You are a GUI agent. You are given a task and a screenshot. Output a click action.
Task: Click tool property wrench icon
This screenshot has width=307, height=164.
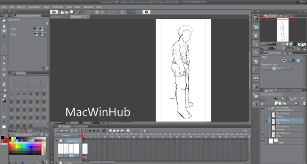point(47,69)
